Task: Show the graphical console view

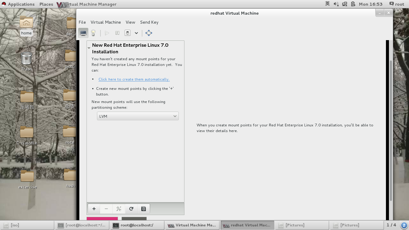Action: 83,33
